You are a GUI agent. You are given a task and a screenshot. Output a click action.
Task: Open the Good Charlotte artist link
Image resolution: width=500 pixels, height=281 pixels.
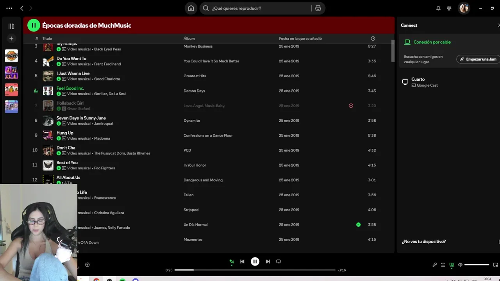[x=107, y=79]
